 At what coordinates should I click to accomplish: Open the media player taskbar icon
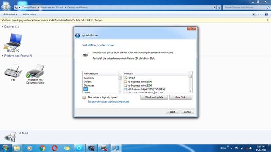pyautogui.click(x=30, y=148)
